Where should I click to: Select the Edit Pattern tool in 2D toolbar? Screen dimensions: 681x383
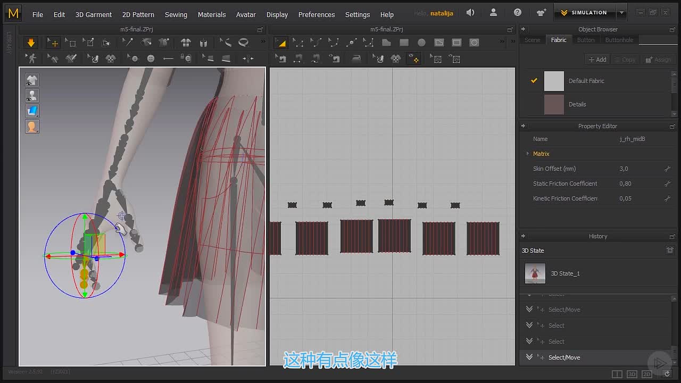point(298,43)
